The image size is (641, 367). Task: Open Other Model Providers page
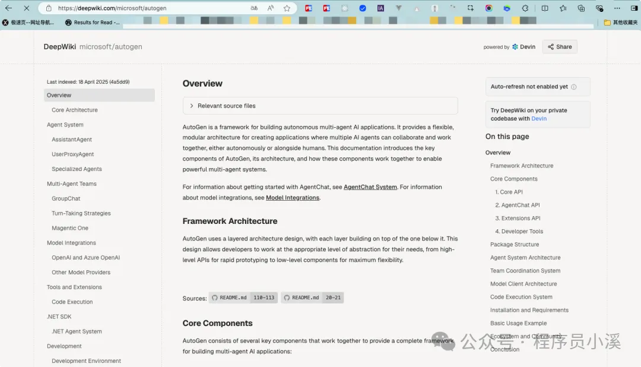pyautogui.click(x=81, y=272)
